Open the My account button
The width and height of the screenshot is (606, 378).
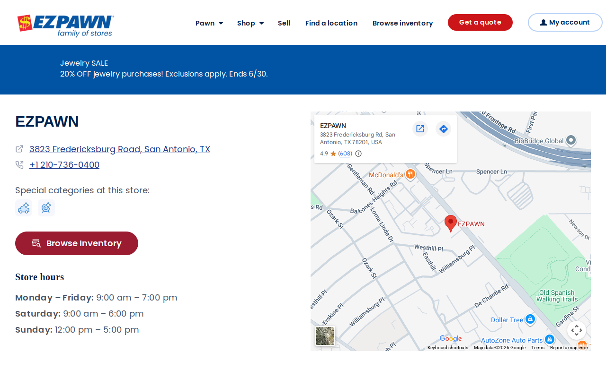[565, 22]
